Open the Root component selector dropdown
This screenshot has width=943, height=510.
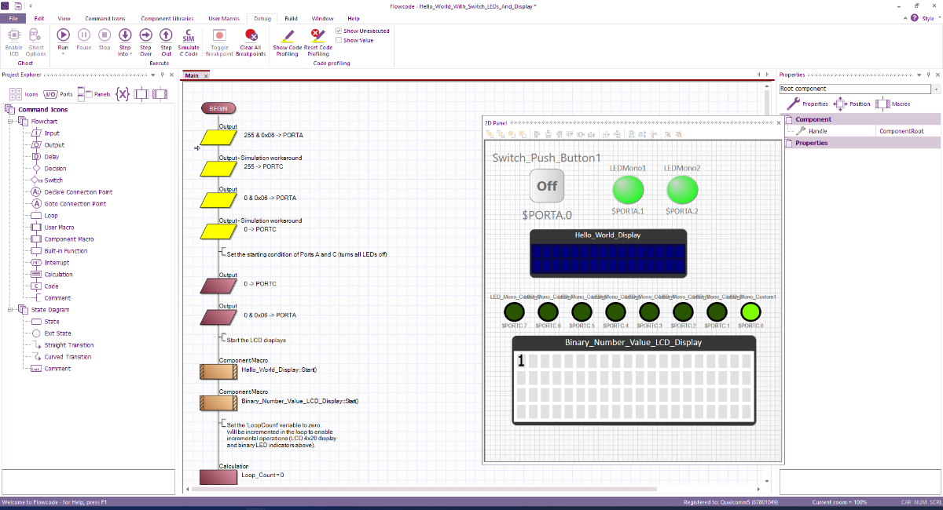point(934,88)
